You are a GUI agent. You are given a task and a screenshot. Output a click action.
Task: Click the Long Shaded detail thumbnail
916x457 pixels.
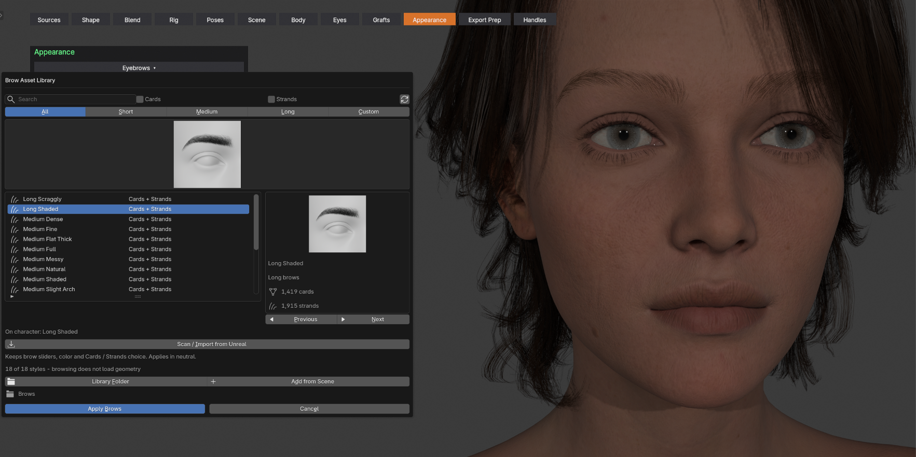click(337, 224)
